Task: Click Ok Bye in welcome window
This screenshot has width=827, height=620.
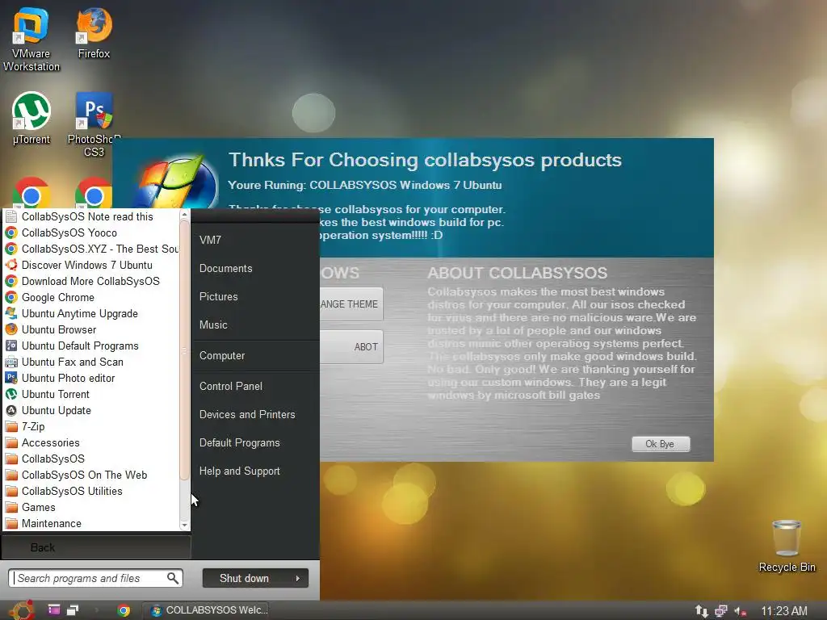Action: click(x=661, y=444)
